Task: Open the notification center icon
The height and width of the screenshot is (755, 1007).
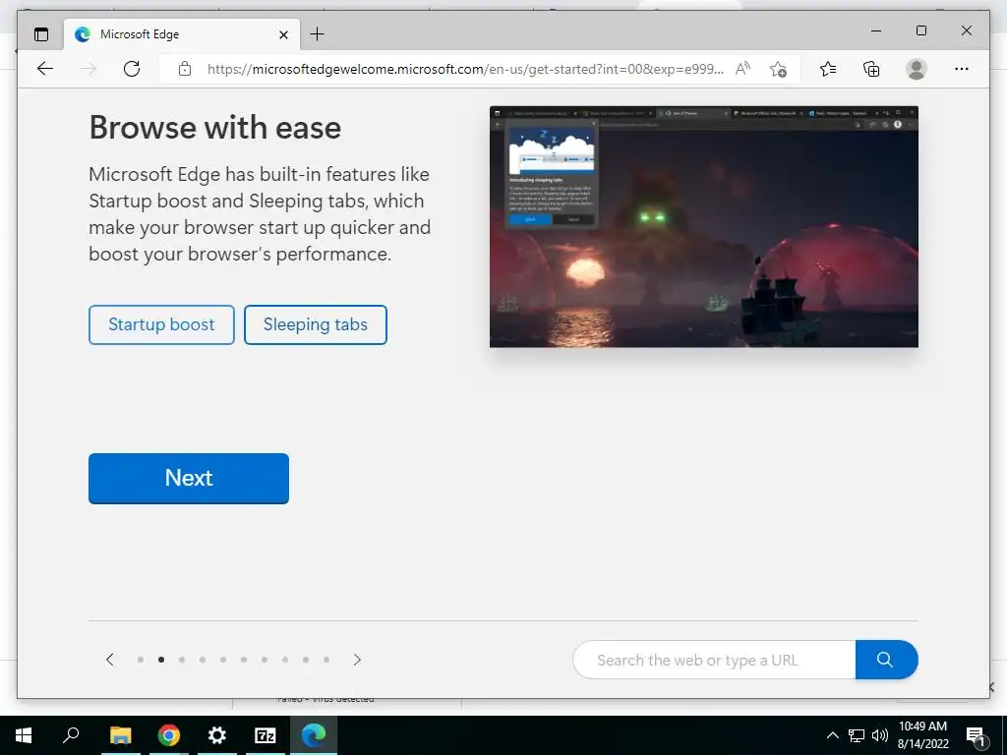Action: (977, 735)
